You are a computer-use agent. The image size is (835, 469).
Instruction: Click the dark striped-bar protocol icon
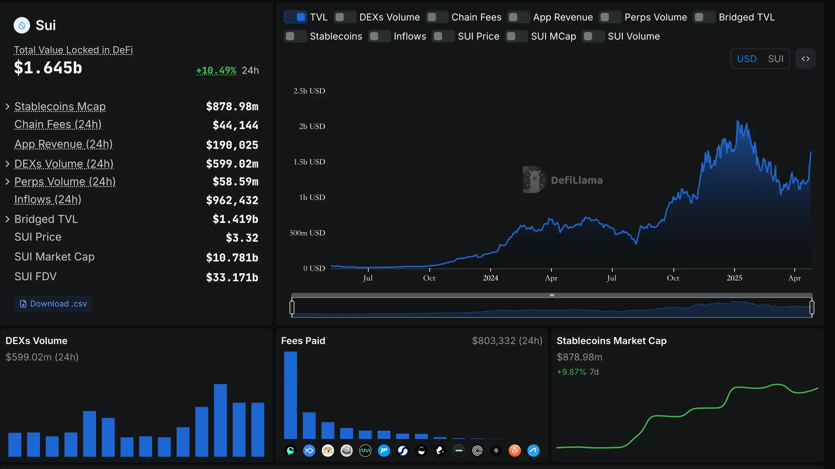(x=459, y=451)
